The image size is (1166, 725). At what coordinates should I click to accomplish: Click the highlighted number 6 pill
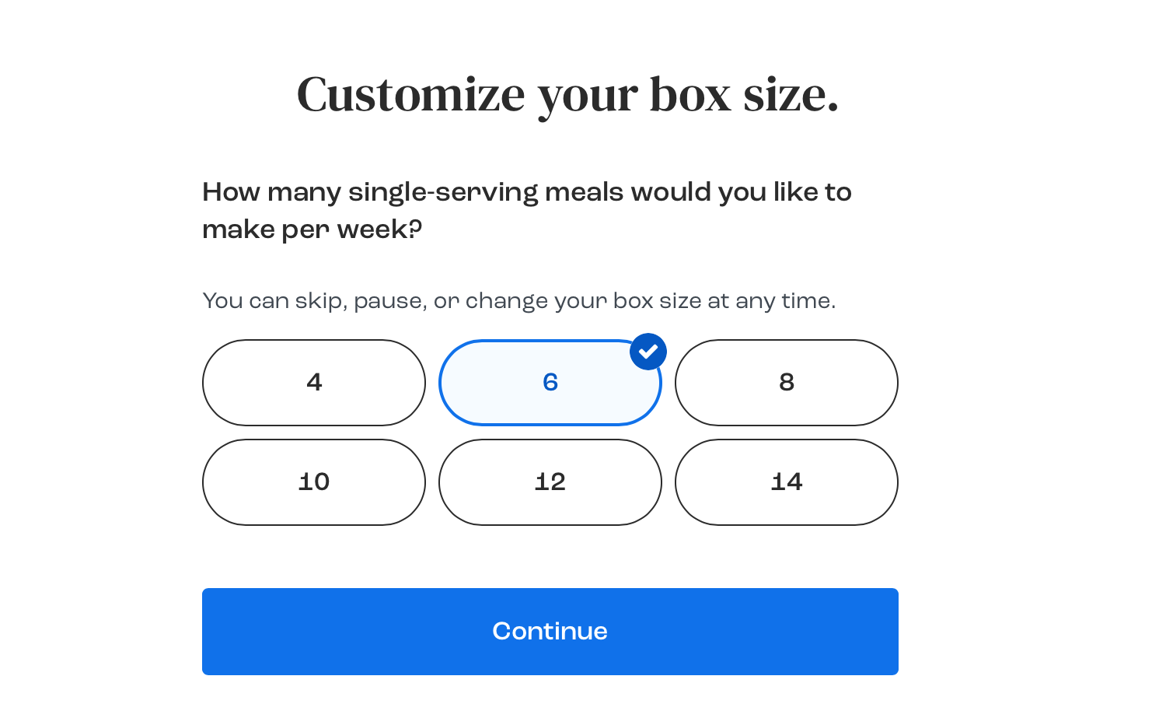[x=550, y=383]
